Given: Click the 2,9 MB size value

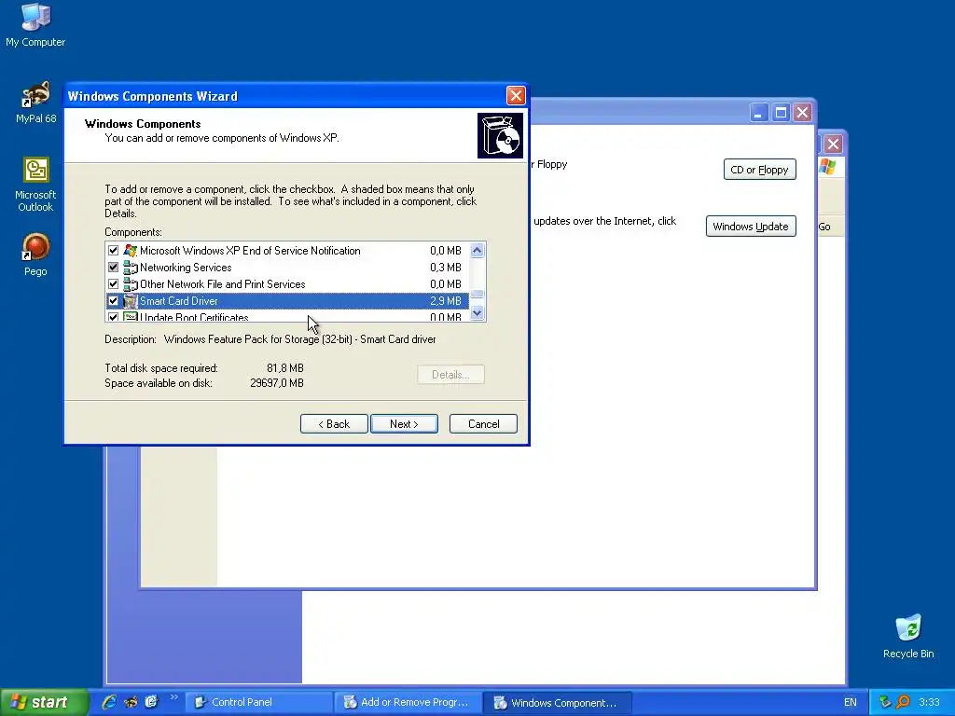Looking at the screenshot, I should [x=445, y=301].
